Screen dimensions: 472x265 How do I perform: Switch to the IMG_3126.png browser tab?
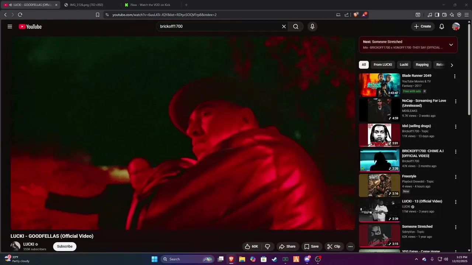(x=90, y=5)
